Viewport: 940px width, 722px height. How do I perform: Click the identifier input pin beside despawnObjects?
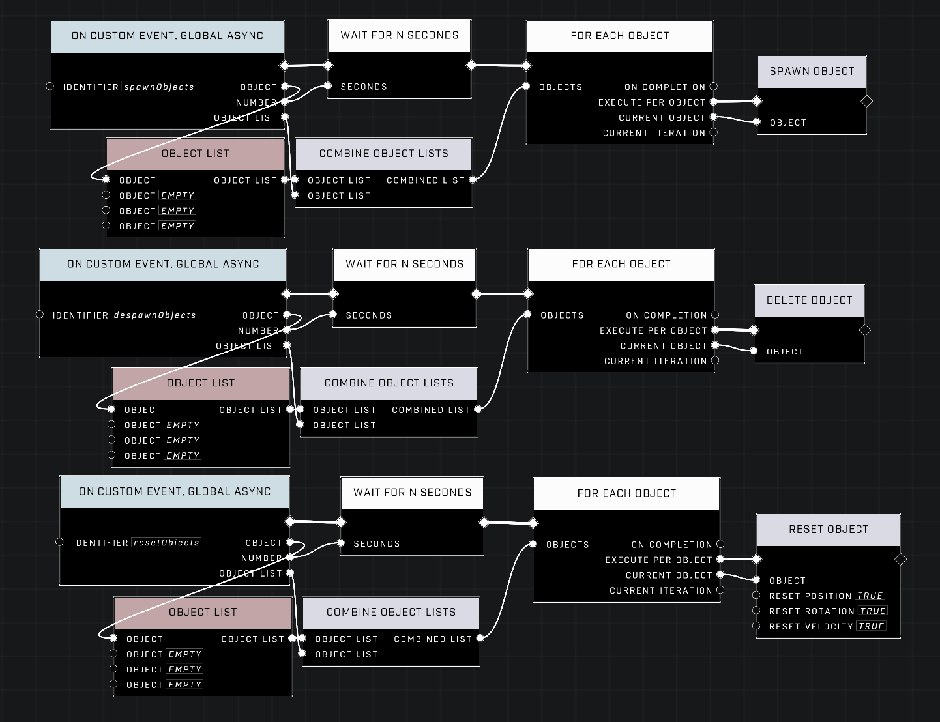click(x=40, y=315)
